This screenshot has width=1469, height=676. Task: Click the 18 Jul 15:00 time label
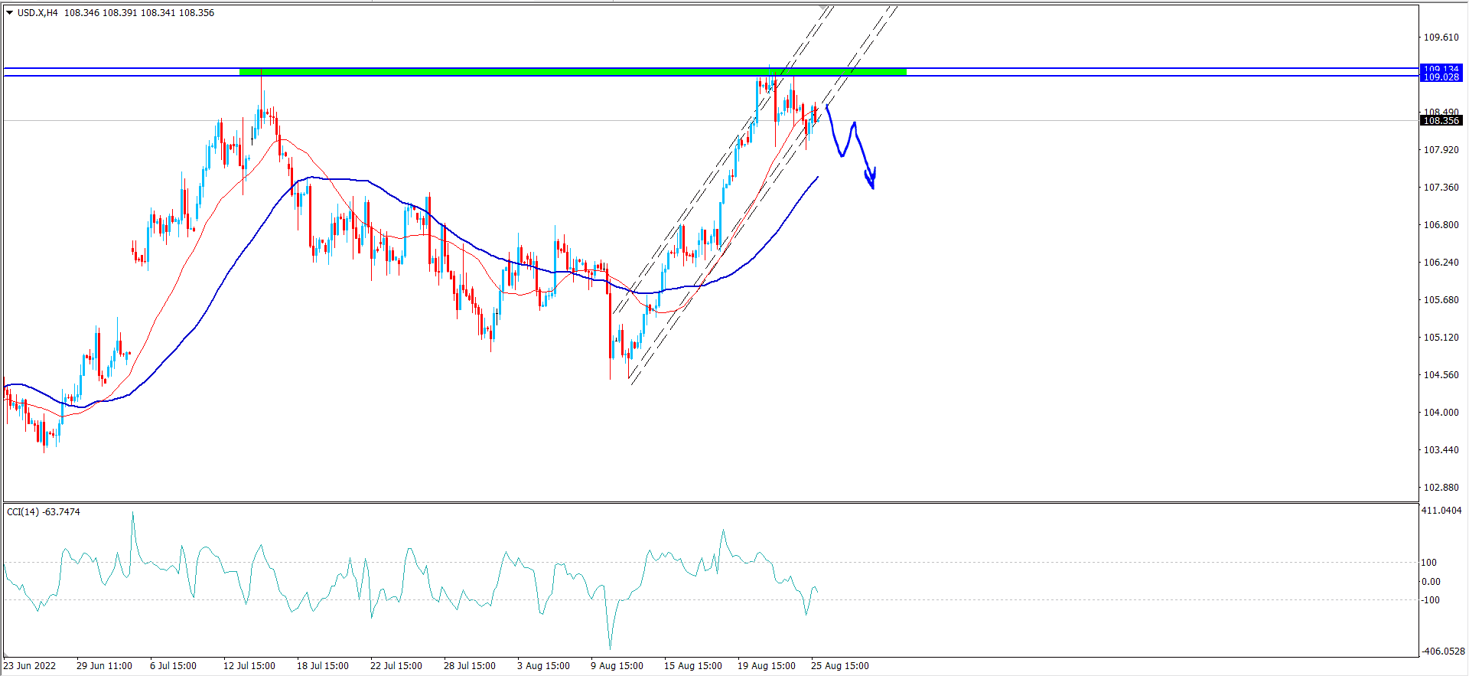point(322,666)
